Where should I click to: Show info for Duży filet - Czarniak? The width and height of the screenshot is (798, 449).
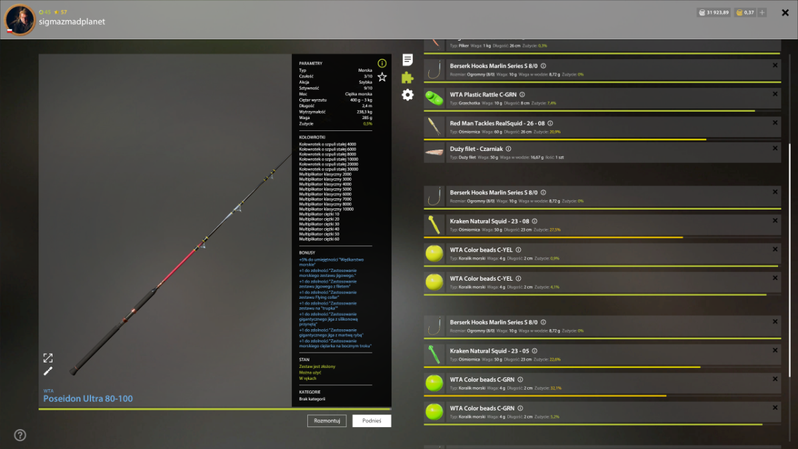pos(508,149)
